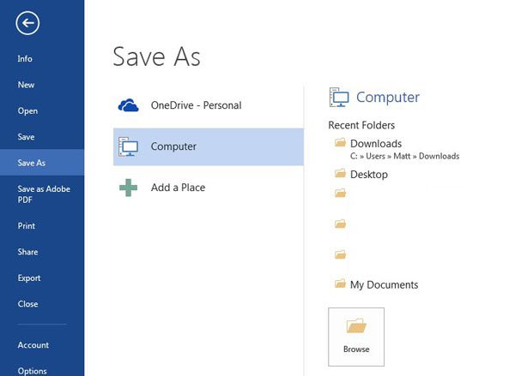Select the Computer place label
This screenshot has height=376, width=515.
pos(173,146)
